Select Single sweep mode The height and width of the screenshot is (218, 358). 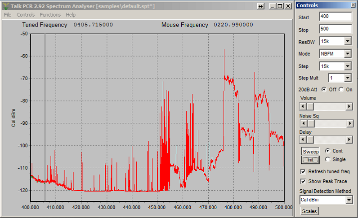tap(327, 159)
